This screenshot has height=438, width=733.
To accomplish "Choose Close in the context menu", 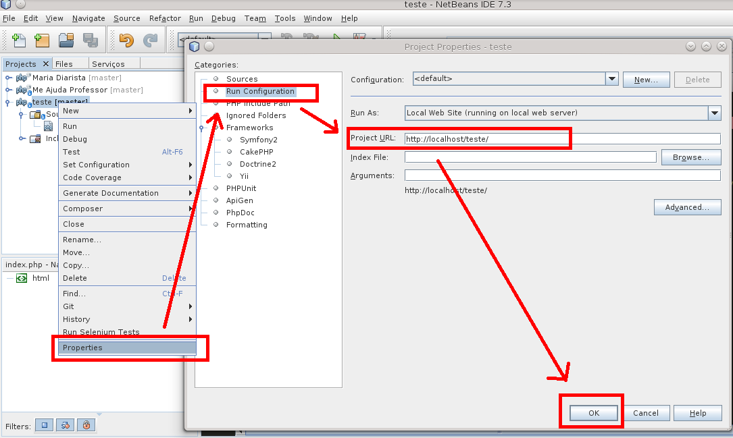I will (127, 224).
